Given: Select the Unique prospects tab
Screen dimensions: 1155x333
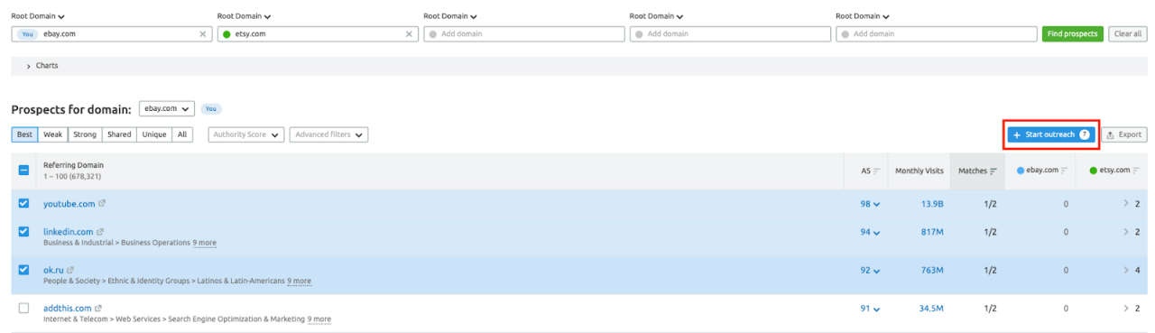Looking at the screenshot, I should tap(154, 134).
